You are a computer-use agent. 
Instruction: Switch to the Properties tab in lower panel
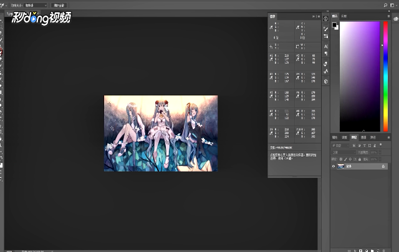(335, 137)
